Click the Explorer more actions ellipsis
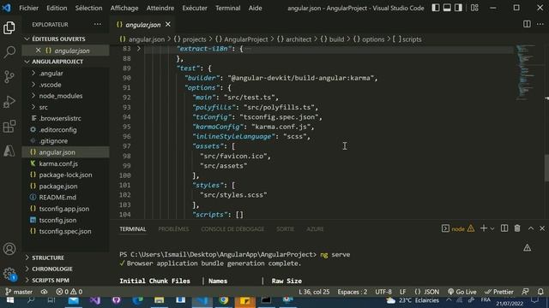The height and width of the screenshot is (308, 549). click(x=98, y=25)
